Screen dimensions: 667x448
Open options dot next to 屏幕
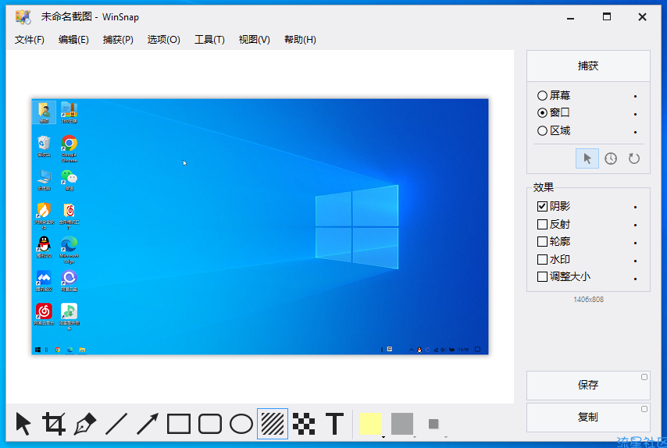(635, 97)
